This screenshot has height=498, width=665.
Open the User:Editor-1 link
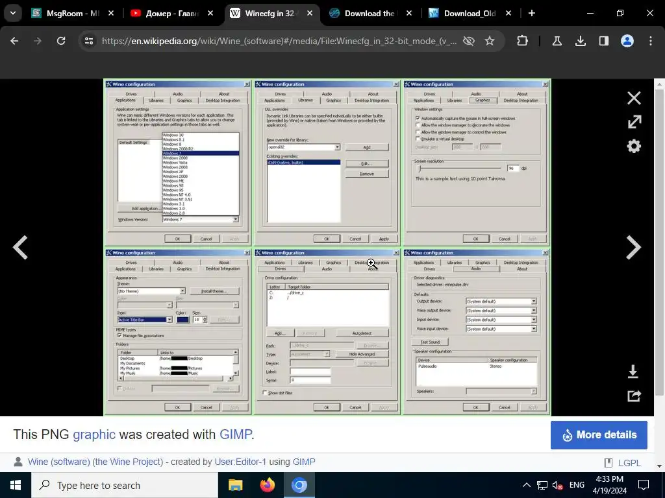(x=240, y=462)
